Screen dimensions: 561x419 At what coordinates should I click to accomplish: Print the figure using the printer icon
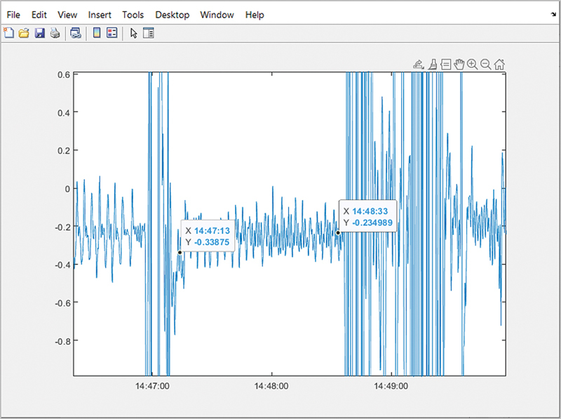[x=55, y=33]
